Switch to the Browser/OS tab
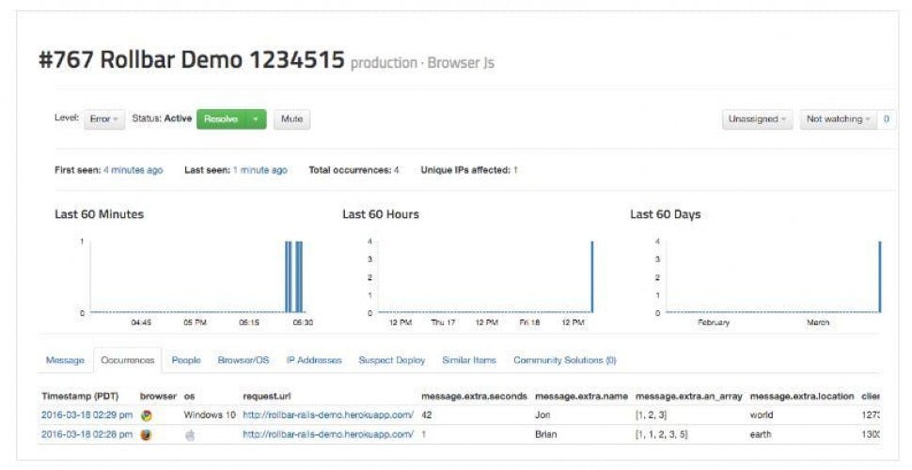 point(244,361)
